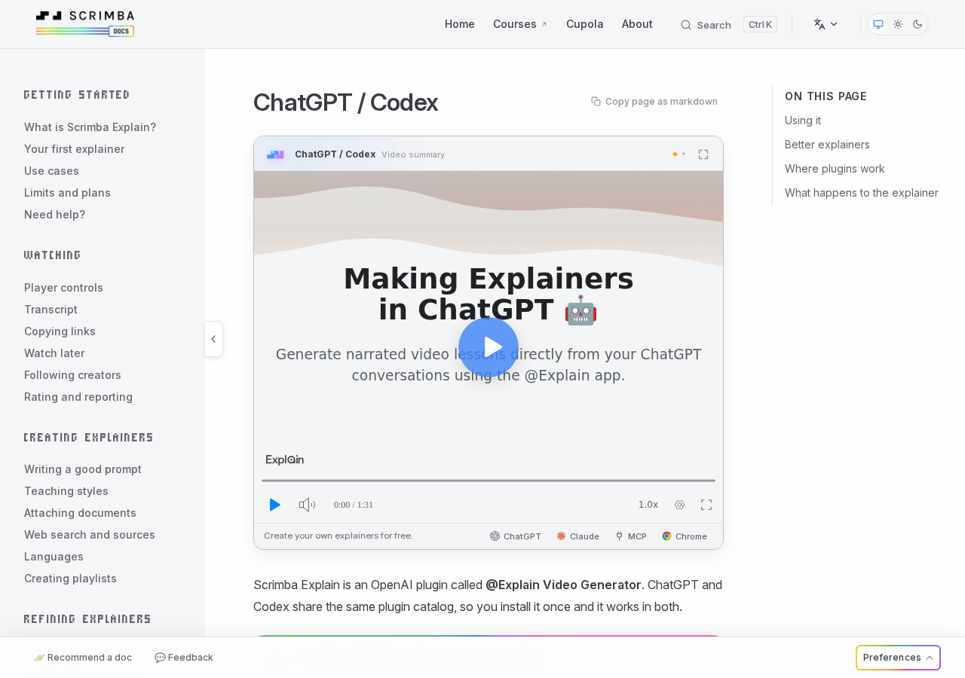This screenshot has height=678, width=965.
Task: Open About in top navigation
Action: [x=637, y=24]
